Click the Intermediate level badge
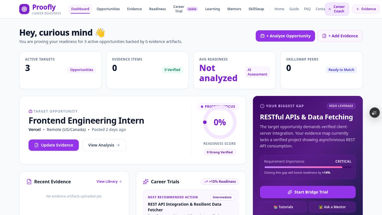Screen dimensions: 382x215 pos(222,197)
